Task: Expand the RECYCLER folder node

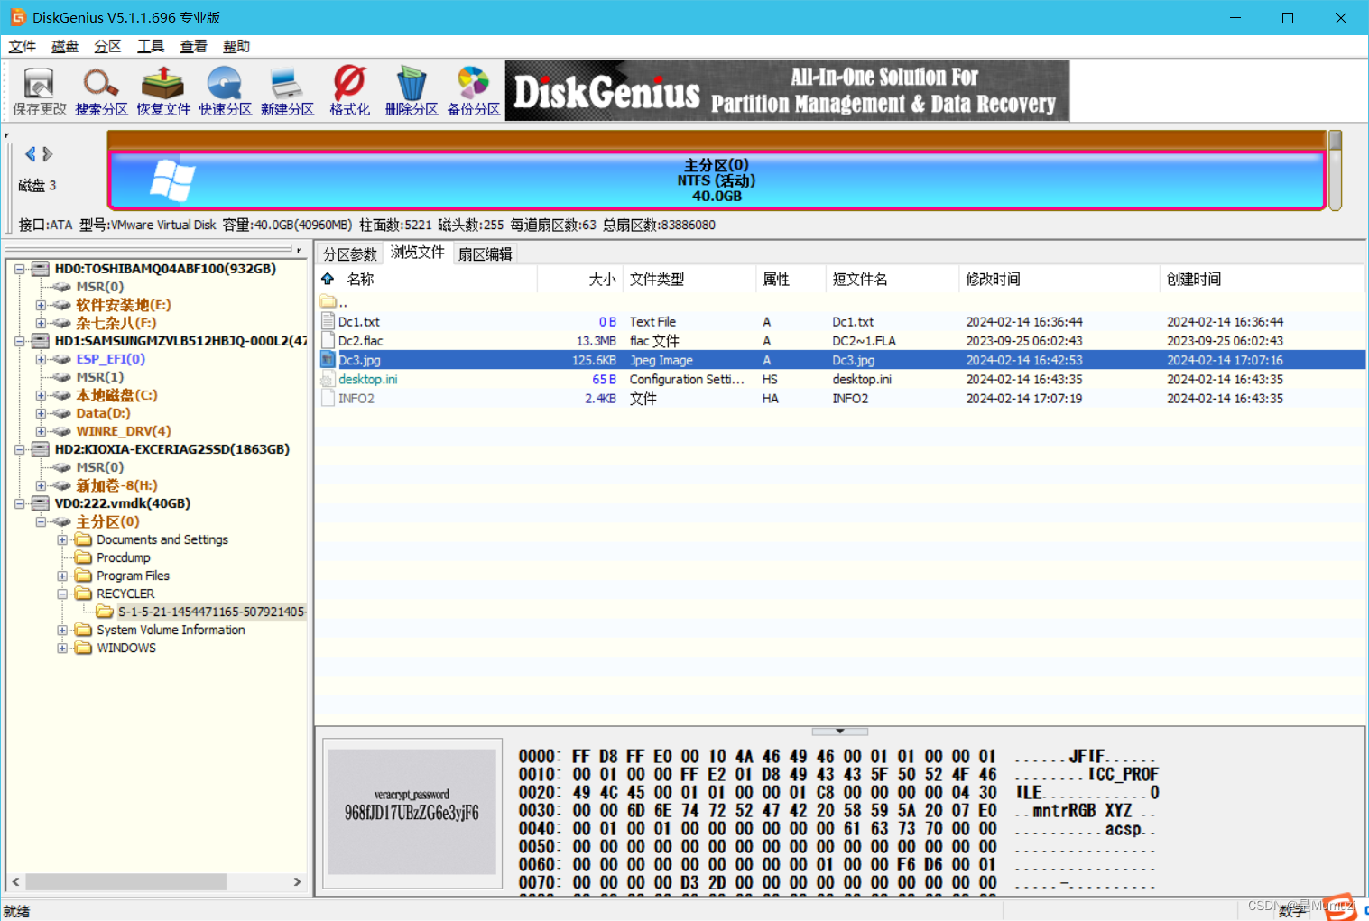Action: pyautogui.click(x=61, y=594)
